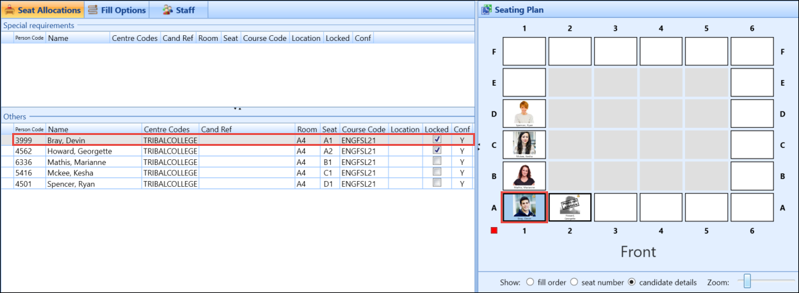Select Devin Bray's photo in seat A1
This screenshot has width=799, height=293.
click(x=524, y=207)
